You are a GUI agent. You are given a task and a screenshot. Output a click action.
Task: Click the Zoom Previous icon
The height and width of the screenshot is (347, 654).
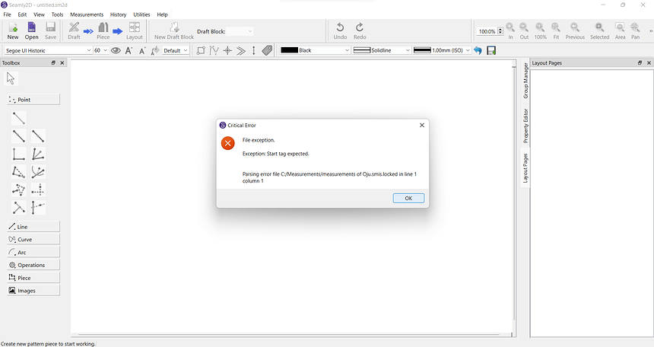point(575,27)
